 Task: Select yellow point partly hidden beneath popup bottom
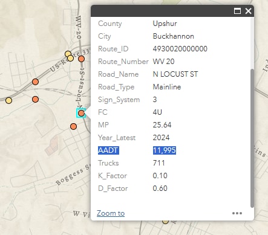point(165,222)
